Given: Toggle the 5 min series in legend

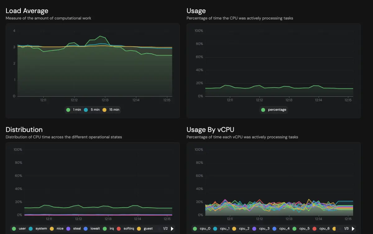Looking at the screenshot, I should click(92, 110).
